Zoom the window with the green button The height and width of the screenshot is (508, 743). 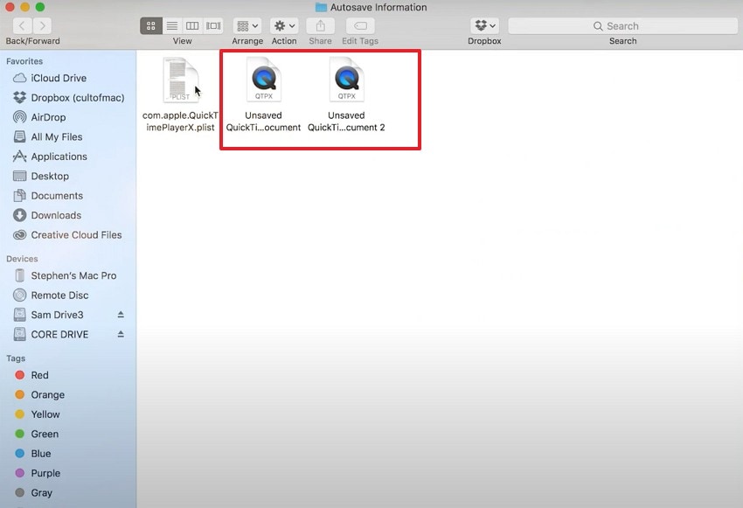40,7
